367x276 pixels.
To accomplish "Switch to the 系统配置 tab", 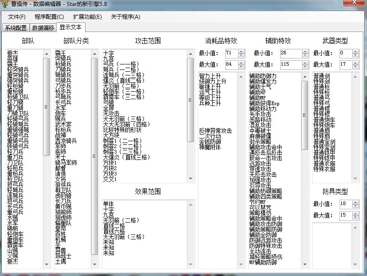I will (16, 27).
